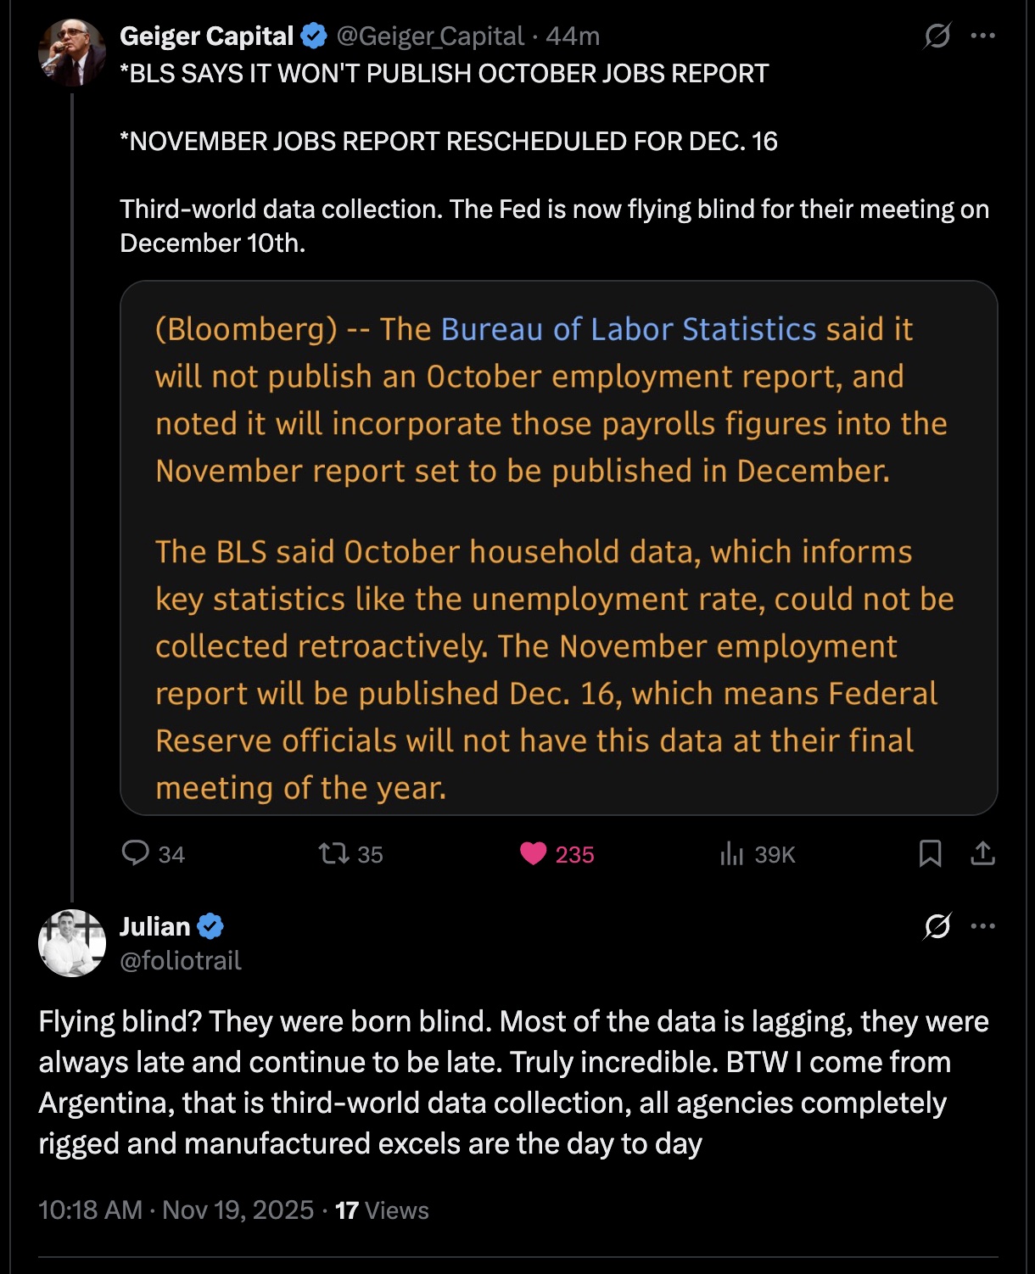Open more options menu on Julian's reply

tap(982, 926)
